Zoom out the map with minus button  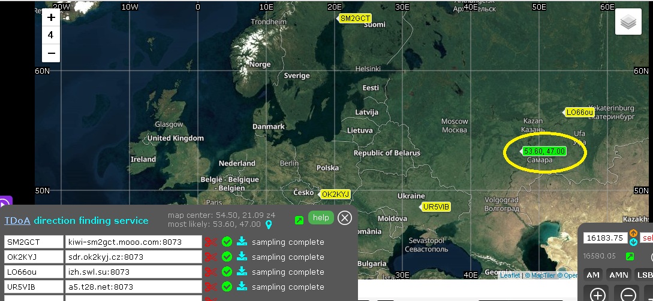coord(51,53)
